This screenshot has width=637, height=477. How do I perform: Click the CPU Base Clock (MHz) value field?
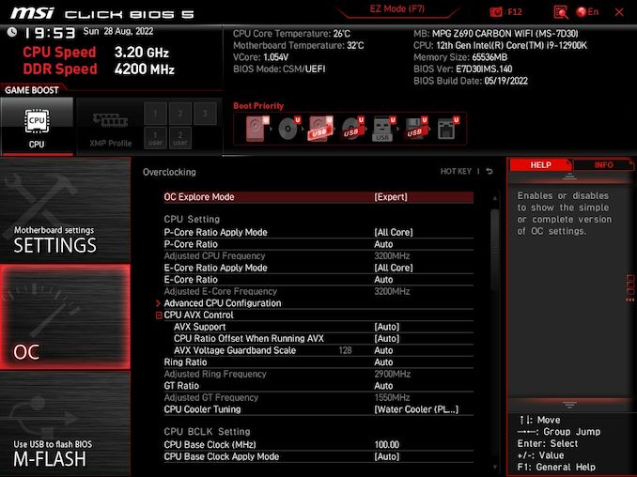(x=386, y=444)
